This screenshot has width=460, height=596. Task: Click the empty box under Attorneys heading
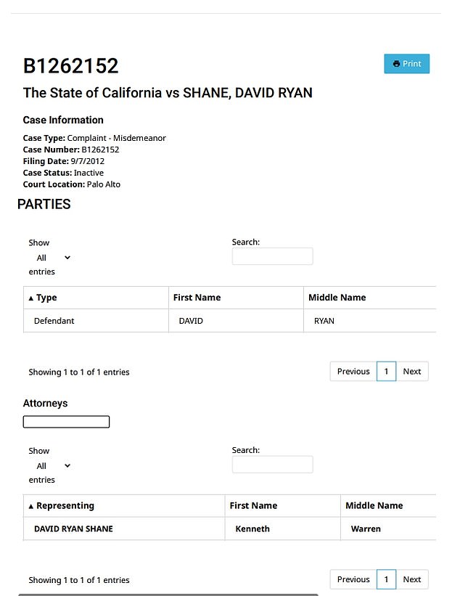[x=66, y=422]
